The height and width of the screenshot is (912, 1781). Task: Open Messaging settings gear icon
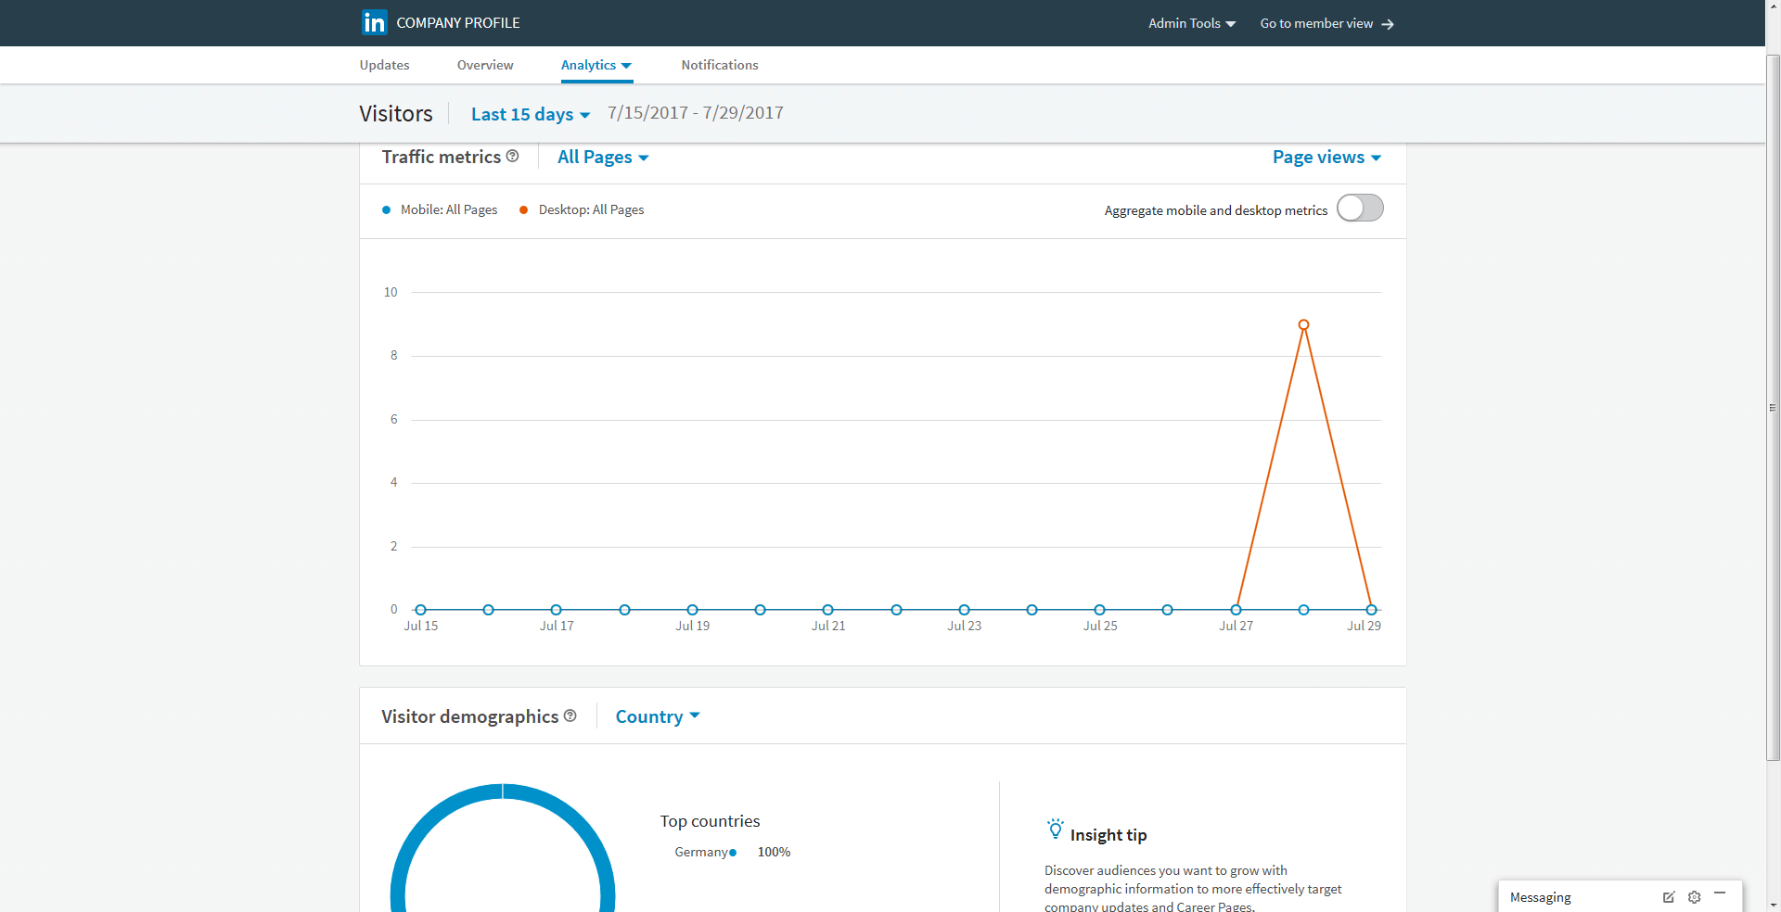click(1694, 896)
